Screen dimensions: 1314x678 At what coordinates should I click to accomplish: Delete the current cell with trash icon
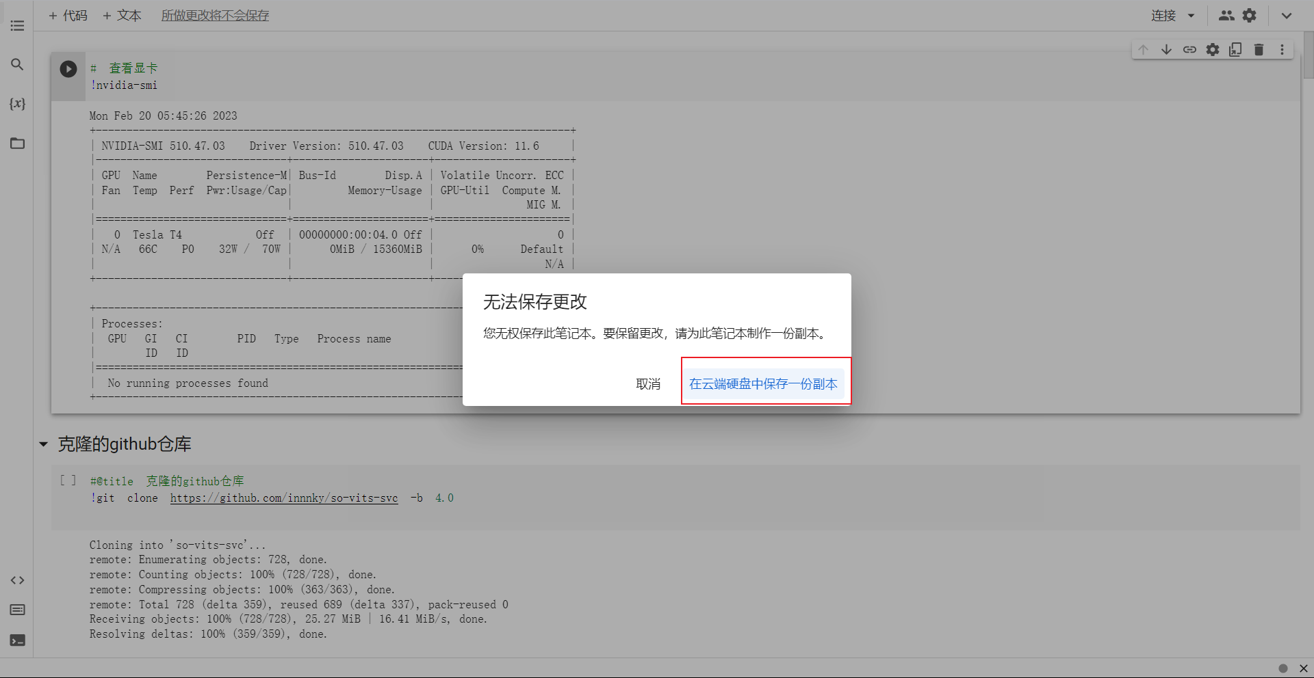1259,49
